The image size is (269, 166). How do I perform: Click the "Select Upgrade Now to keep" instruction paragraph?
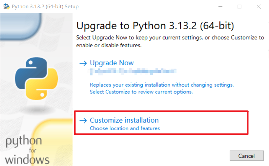click(170, 41)
